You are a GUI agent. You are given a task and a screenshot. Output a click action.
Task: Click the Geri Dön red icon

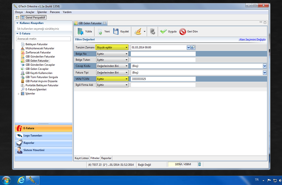click(x=182, y=32)
